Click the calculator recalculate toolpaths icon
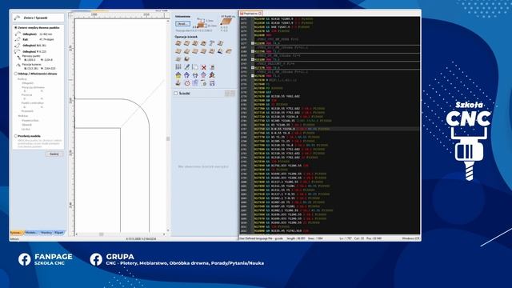 click(212, 67)
